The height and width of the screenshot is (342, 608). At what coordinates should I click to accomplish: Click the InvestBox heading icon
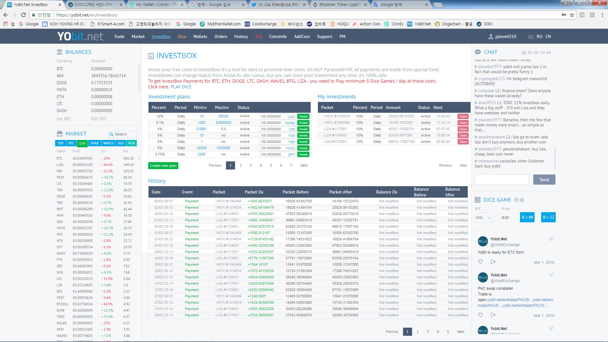[151, 56]
